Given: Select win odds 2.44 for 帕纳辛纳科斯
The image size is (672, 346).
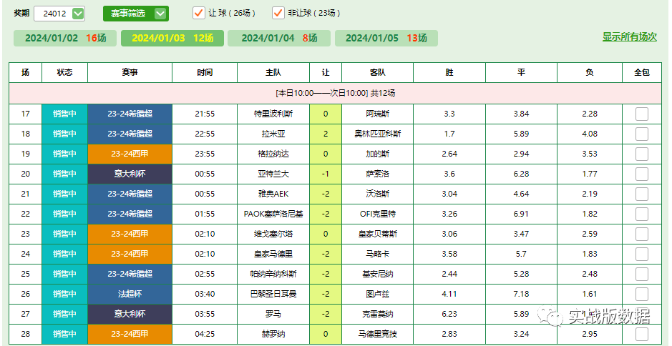Looking at the screenshot, I should coord(449,274).
